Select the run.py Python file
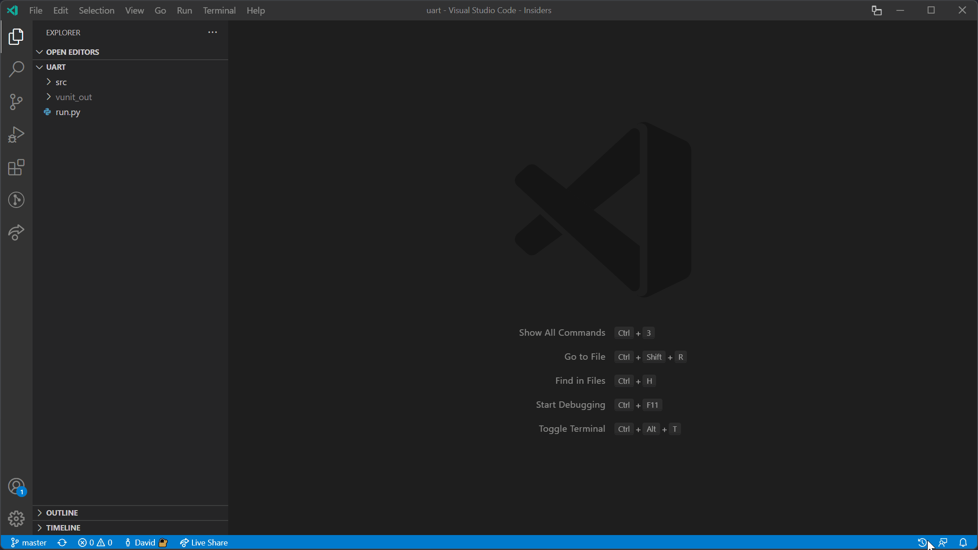 point(130,112)
